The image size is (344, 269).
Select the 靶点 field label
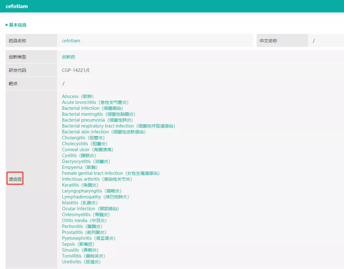coord(13,84)
